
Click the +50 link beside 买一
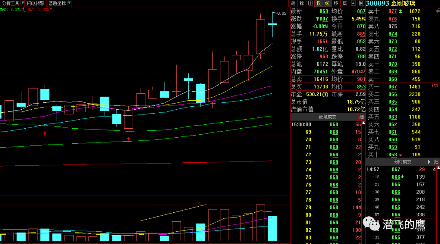pyautogui.click(x=435, y=86)
